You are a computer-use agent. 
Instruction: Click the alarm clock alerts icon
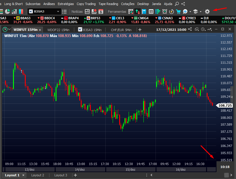click(165, 12)
